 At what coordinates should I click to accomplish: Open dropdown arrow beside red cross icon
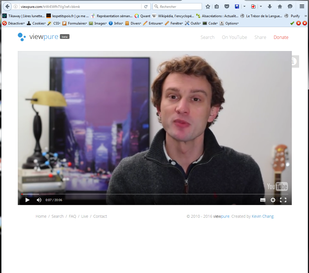[261, 6]
